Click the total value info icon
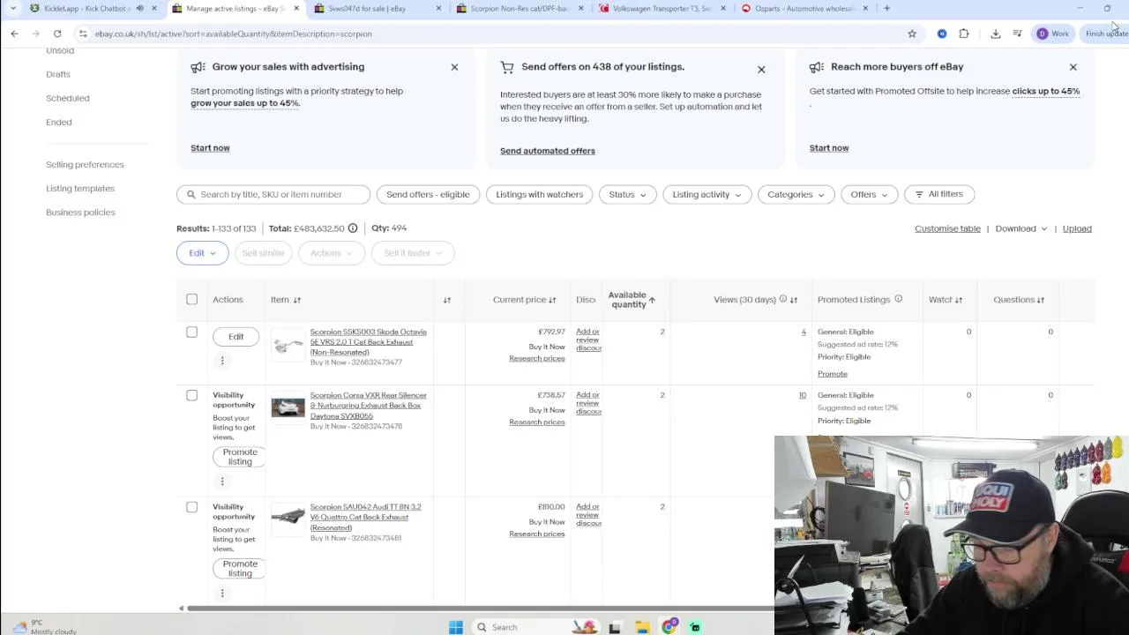Image resolution: width=1129 pixels, height=635 pixels. [353, 228]
